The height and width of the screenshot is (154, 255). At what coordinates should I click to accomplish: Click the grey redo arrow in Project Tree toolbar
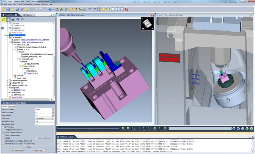point(22,19)
